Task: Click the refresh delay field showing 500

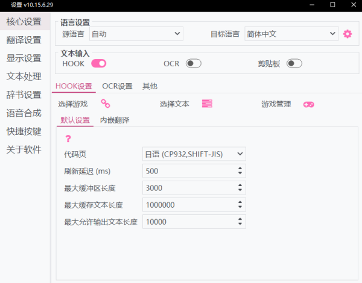Action: coord(194,171)
